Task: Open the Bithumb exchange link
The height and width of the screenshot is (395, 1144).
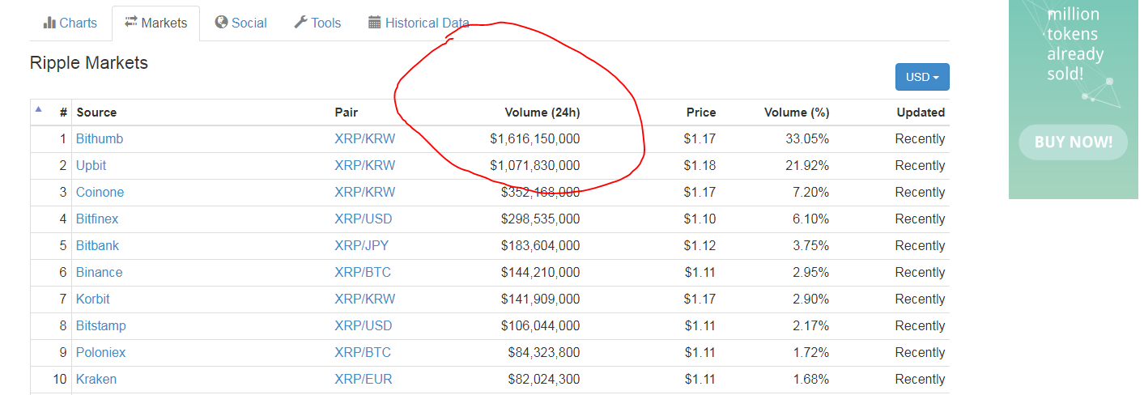Action: pyautogui.click(x=100, y=138)
